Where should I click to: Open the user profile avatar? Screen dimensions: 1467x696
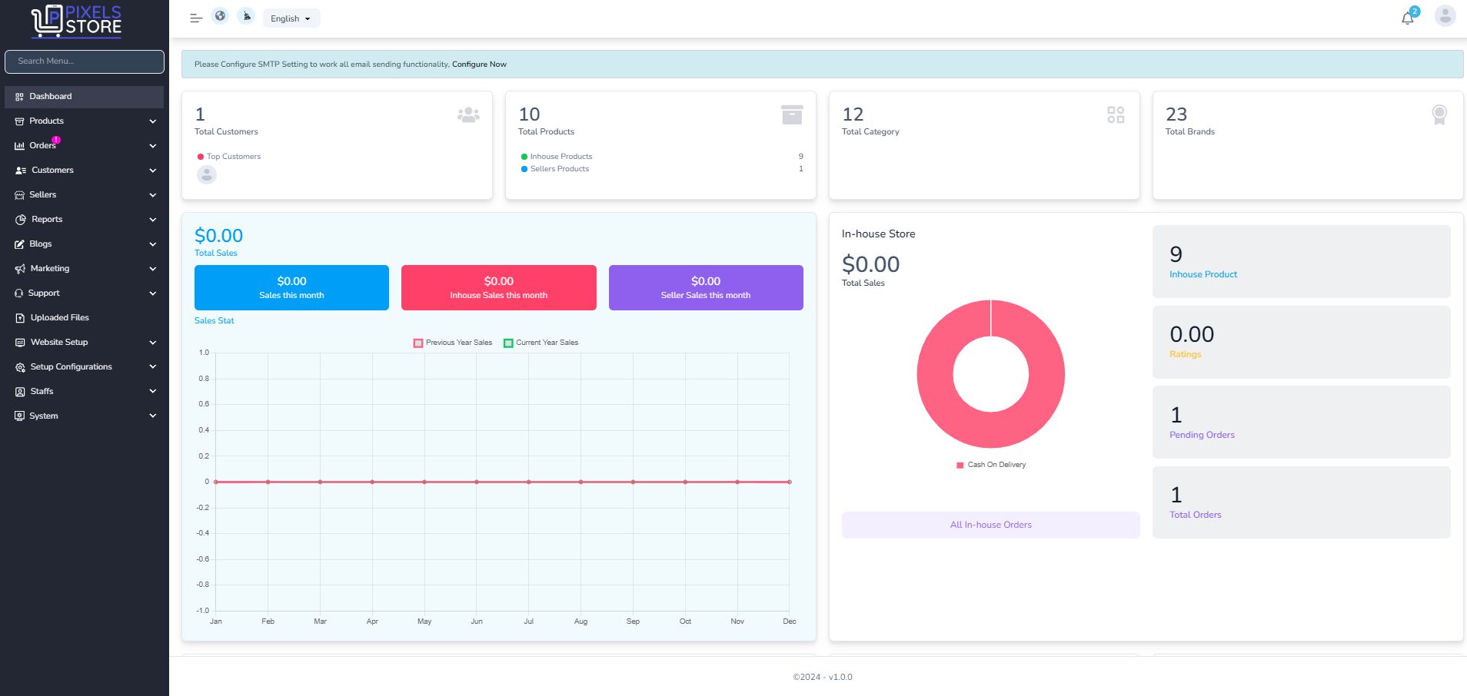click(1445, 16)
